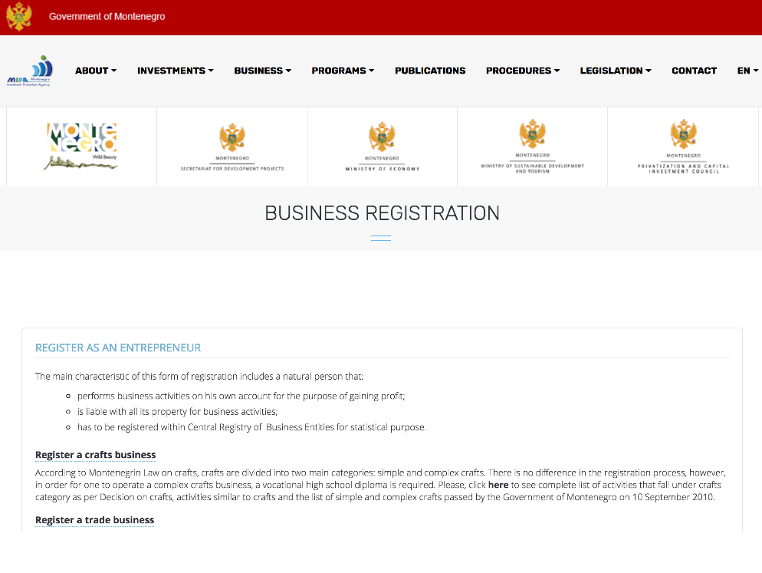Open the Contact page
Image resolution: width=762 pixels, height=573 pixels.
point(694,71)
